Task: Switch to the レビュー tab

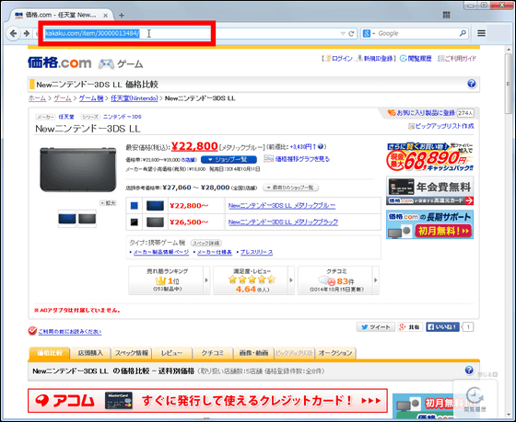Action: click(171, 353)
